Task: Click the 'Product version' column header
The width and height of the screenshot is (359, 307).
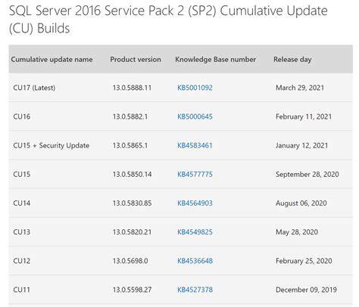Action: (x=136, y=60)
